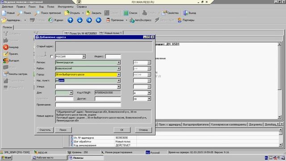The image size is (286, 161).
Task: Click the blue up arrow icon
Action: (71, 20)
